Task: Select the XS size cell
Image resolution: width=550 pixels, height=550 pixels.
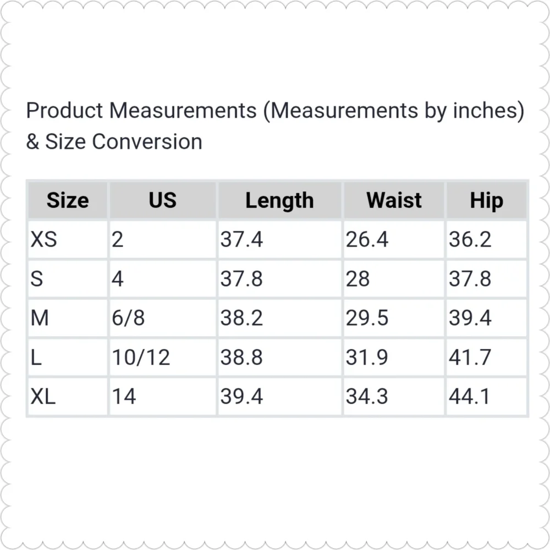Action: (68, 240)
